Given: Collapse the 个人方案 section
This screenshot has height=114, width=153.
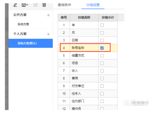Looking at the screenshot, I should (48, 34).
